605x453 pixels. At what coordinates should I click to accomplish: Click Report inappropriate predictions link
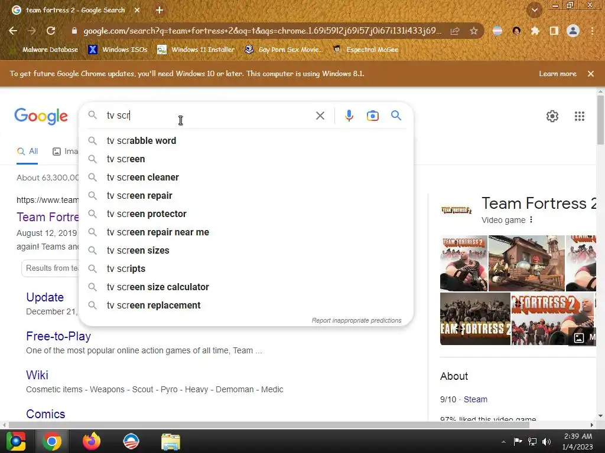click(356, 320)
